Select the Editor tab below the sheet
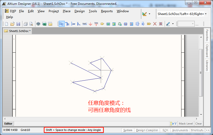The width and height of the screenshot is (213, 135). pos(8,124)
